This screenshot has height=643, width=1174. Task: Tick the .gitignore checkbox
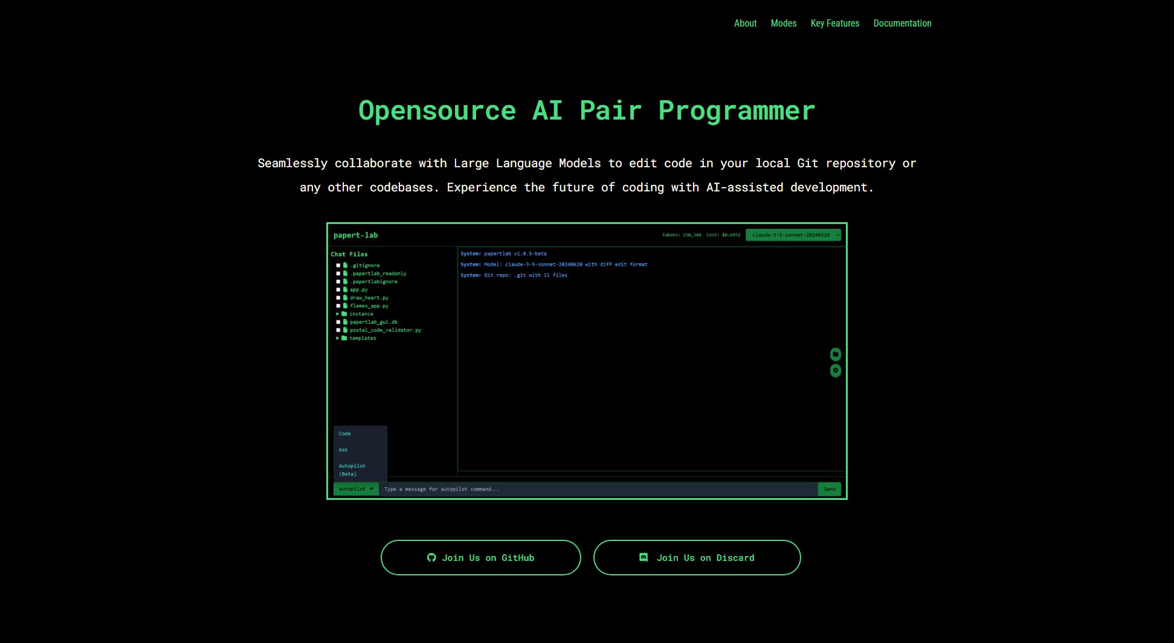click(x=338, y=266)
